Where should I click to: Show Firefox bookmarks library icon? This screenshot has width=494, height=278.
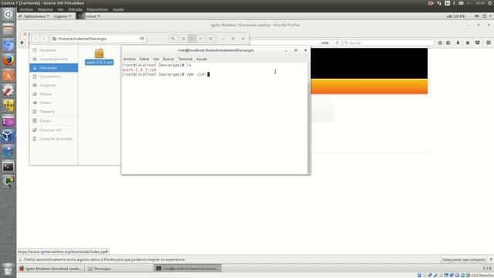(448, 42)
